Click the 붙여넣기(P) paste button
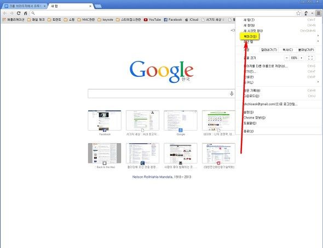Viewport: 323px width, 248px height. tap(306, 50)
